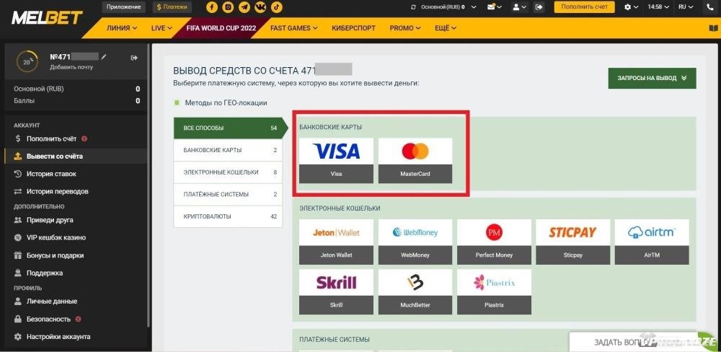Pick the WebMoney wallet option
The image size is (721, 352).
pyautogui.click(x=415, y=242)
